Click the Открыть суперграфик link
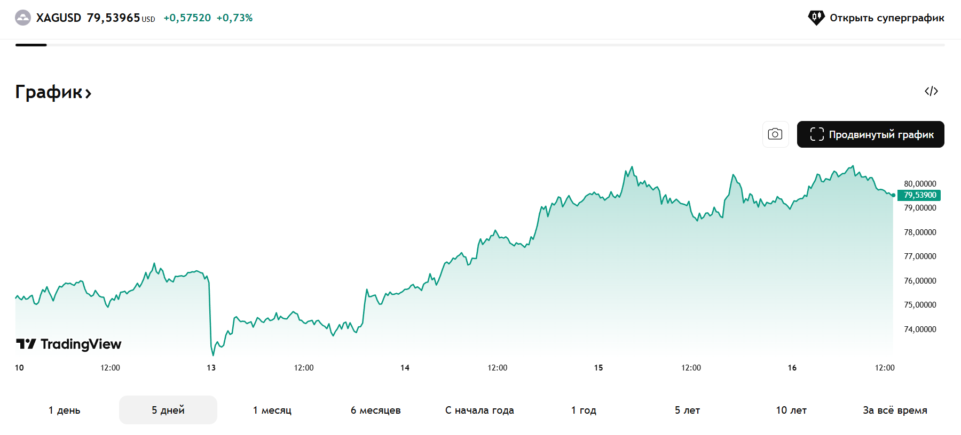The height and width of the screenshot is (435, 961). click(x=886, y=18)
